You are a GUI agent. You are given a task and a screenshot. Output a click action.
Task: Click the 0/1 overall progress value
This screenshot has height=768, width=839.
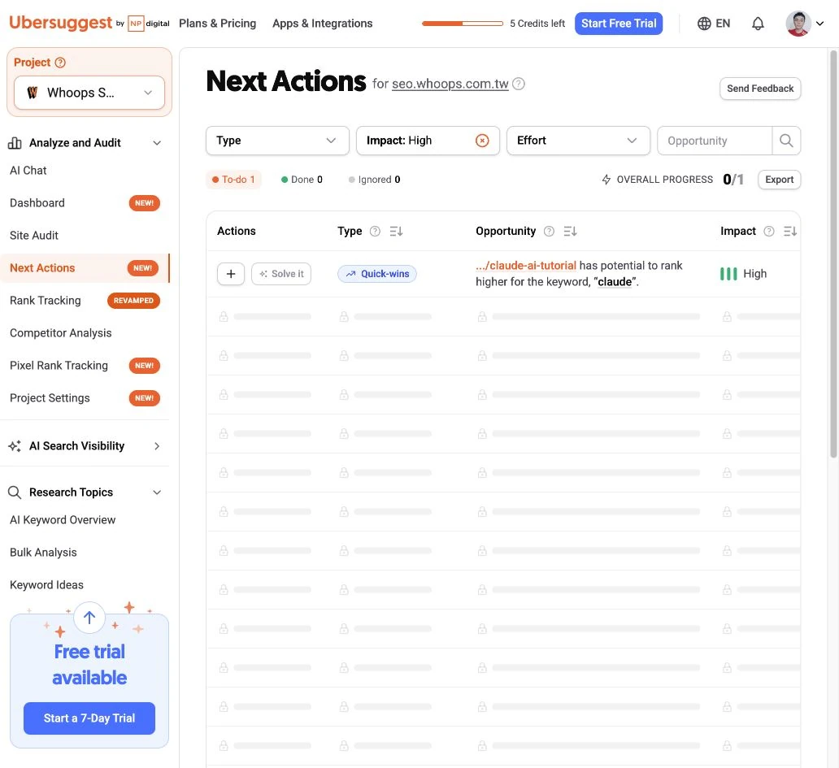(x=733, y=180)
